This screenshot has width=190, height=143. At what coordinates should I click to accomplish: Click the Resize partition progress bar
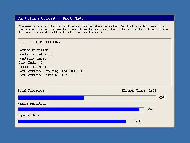pos(81,110)
